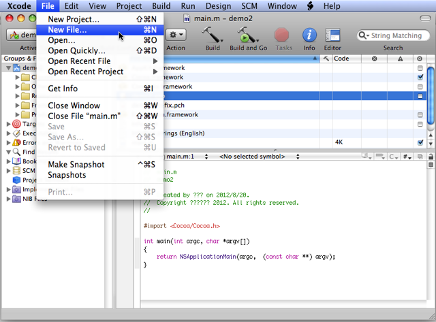The width and height of the screenshot is (436, 322).
Task: Choose Close Window from the File menu
Action: (x=100, y=106)
